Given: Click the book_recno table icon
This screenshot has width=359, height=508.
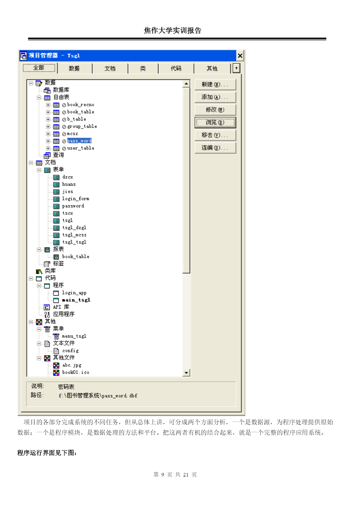Looking at the screenshot, I should point(56,105).
